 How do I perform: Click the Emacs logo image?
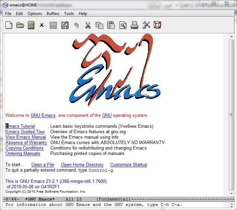coord(114,70)
